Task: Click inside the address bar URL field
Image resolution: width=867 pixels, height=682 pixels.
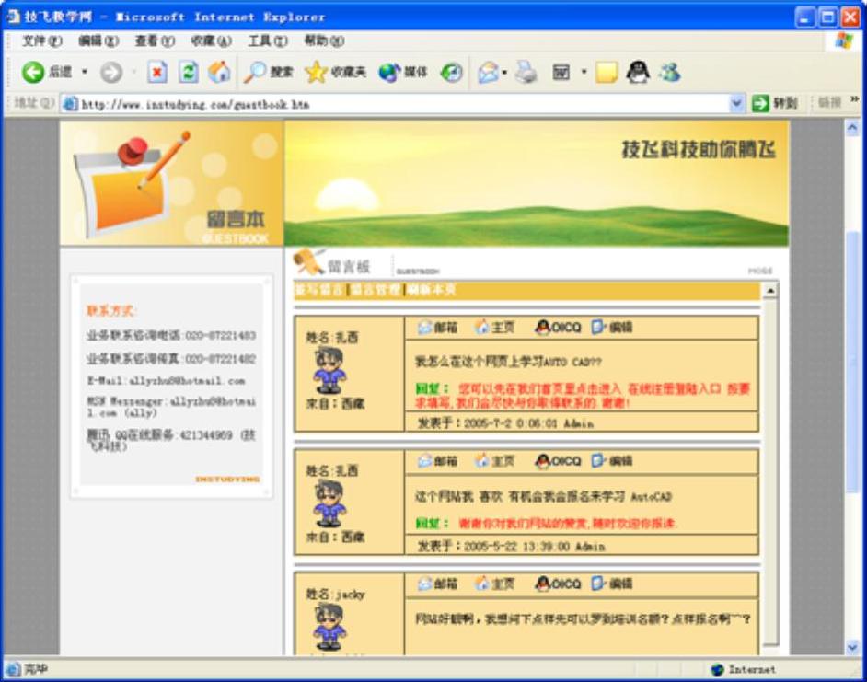Action: 396,104
